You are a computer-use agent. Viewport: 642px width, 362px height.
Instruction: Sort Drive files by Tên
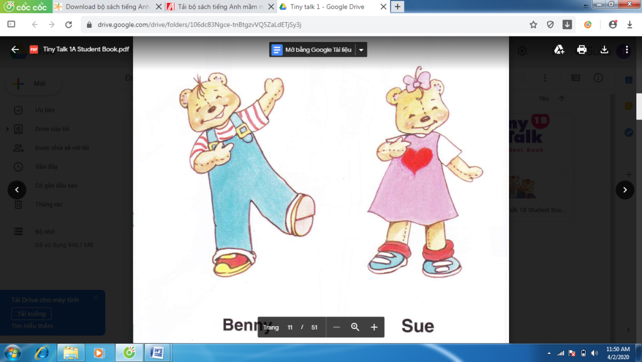coord(544,99)
